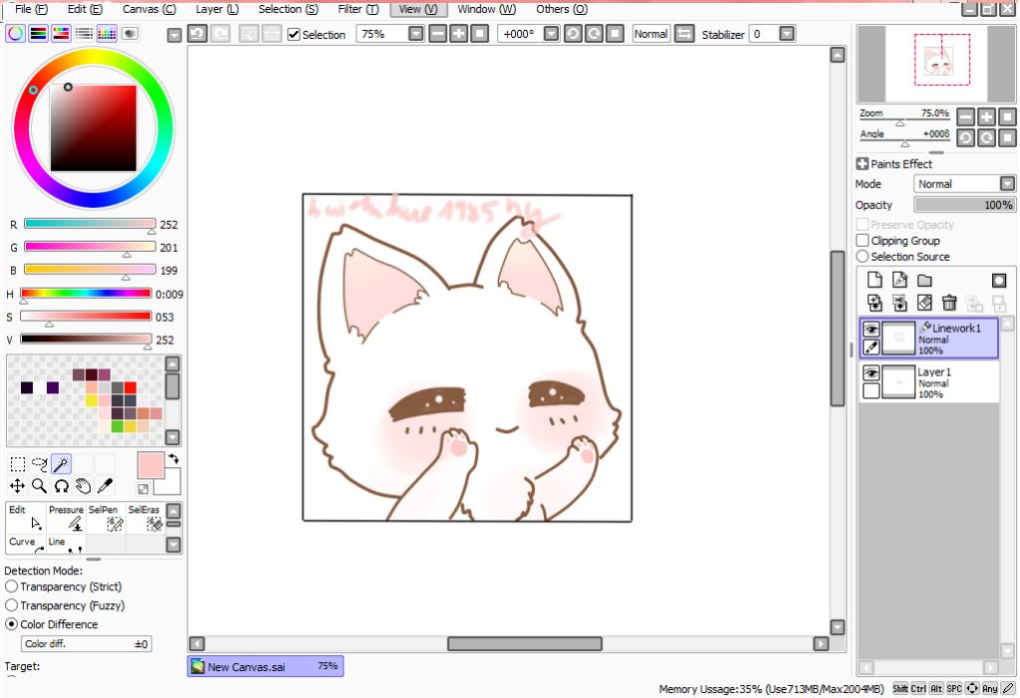Image resolution: width=1020 pixels, height=698 pixels.
Task: Select the magnifier zoom tool
Action: (x=40, y=486)
